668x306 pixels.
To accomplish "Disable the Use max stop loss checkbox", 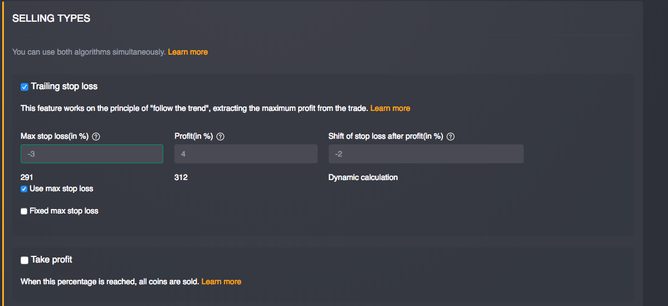I will click(24, 189).
